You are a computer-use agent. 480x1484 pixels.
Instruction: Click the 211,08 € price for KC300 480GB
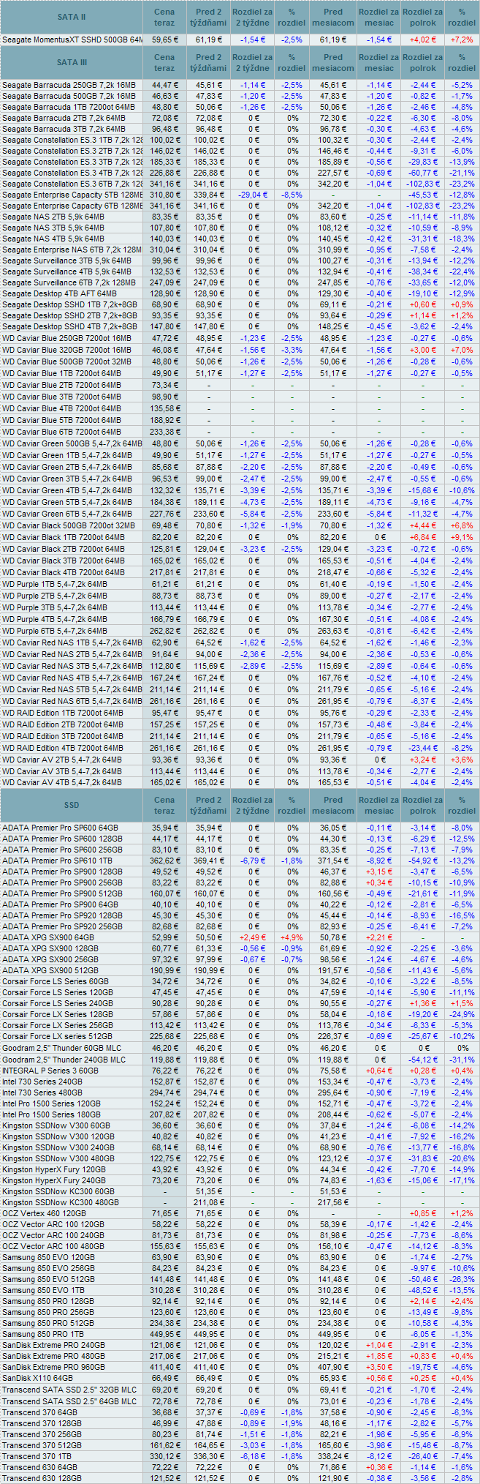click(x=208, y=1202)
